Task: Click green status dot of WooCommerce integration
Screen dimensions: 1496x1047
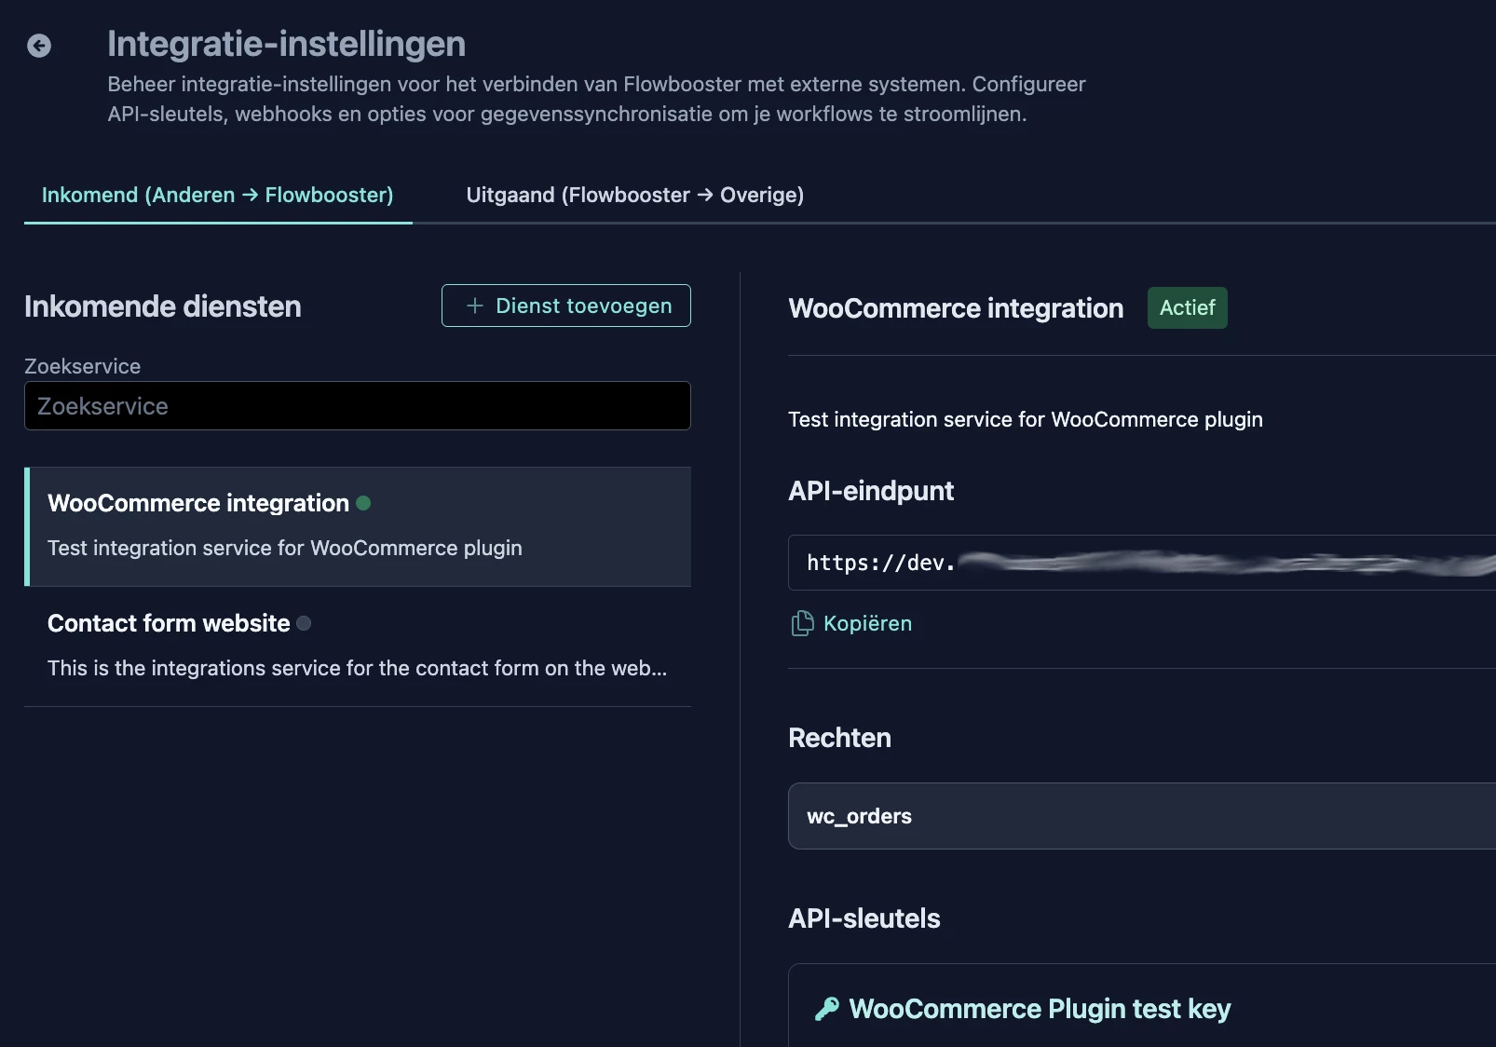Action: (x=363, y=503)
